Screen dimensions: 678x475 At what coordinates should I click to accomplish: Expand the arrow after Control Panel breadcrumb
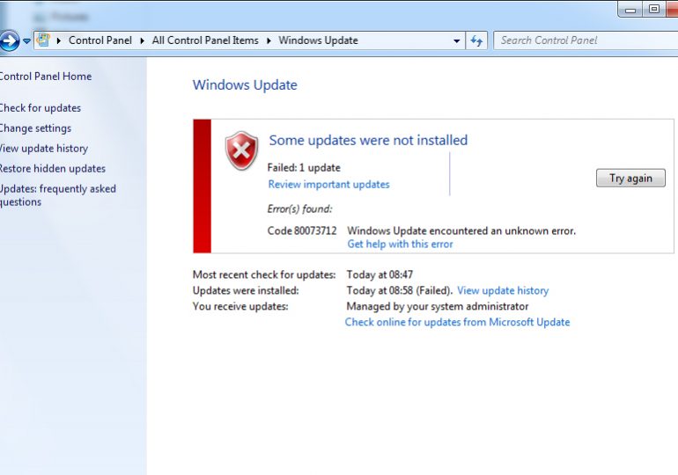[x=142, y=40]
